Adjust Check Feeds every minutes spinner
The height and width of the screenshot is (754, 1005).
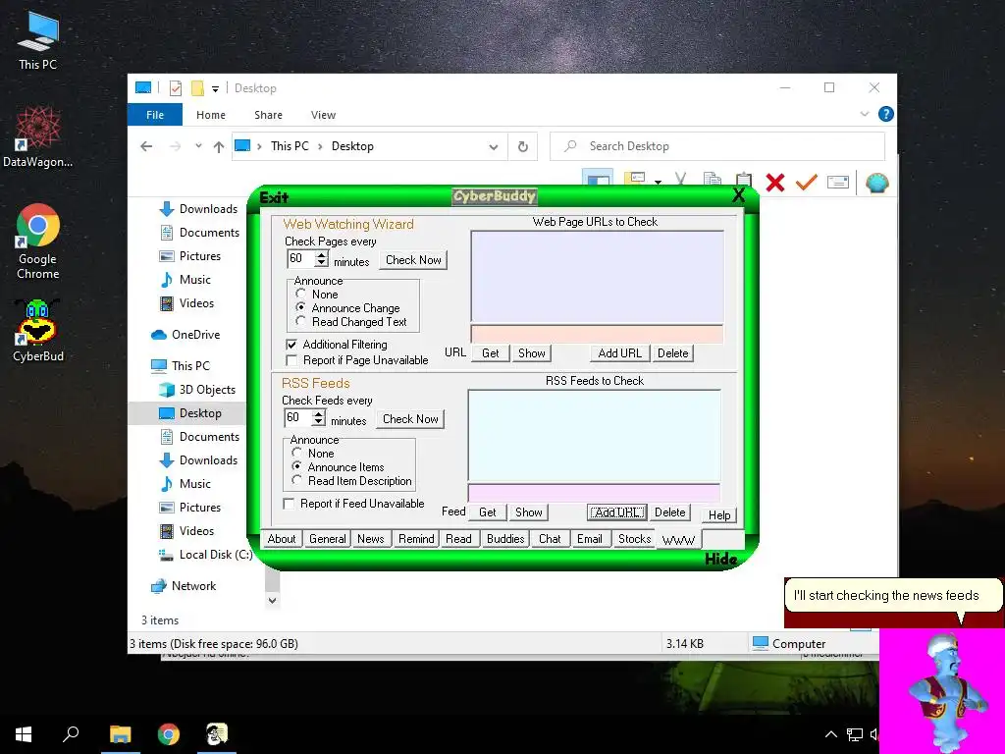point(319,417)
